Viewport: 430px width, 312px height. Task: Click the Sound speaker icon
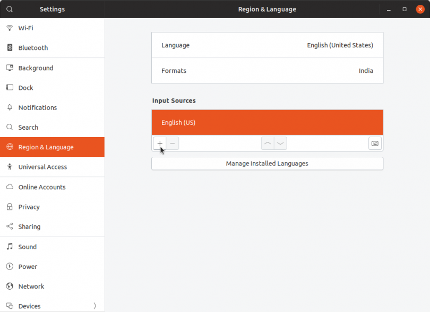click(x=9, y=247)
